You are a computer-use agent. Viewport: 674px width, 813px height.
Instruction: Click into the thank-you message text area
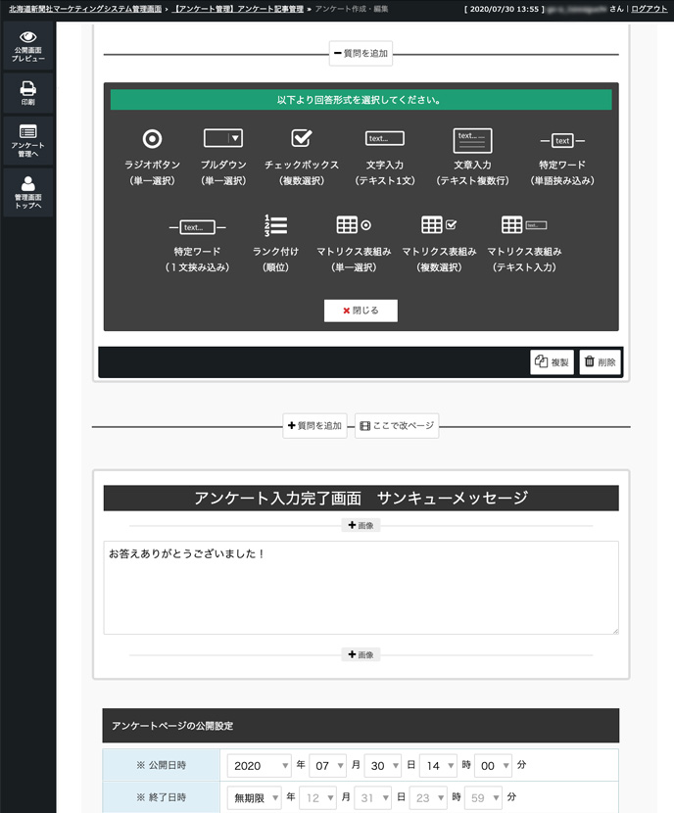pyautogui.click(x=361, y=587)
